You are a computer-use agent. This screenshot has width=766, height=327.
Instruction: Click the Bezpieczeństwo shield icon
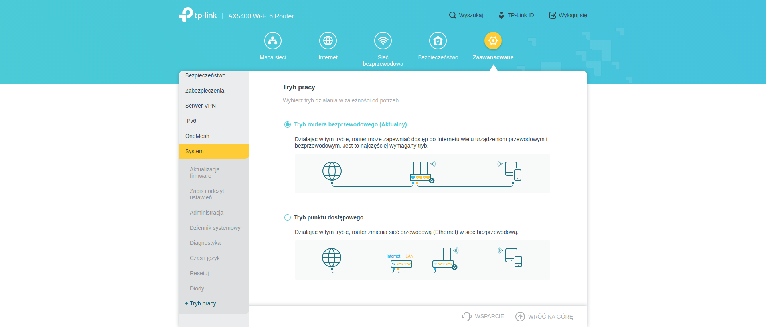(x=438, y=41)
